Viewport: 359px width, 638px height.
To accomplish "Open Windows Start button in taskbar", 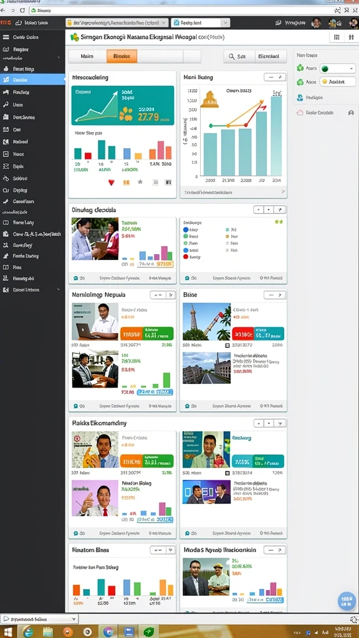I will [7, 632].
